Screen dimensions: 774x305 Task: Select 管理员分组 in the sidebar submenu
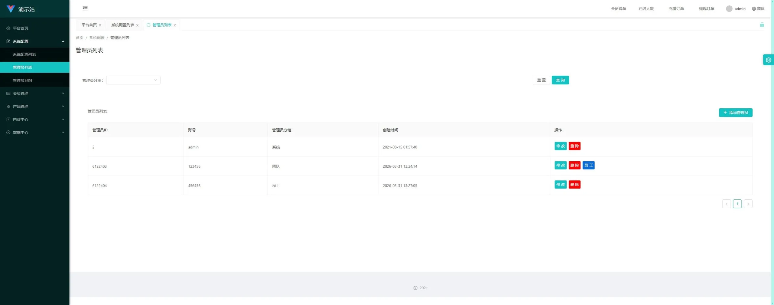(x=35, y=80)
